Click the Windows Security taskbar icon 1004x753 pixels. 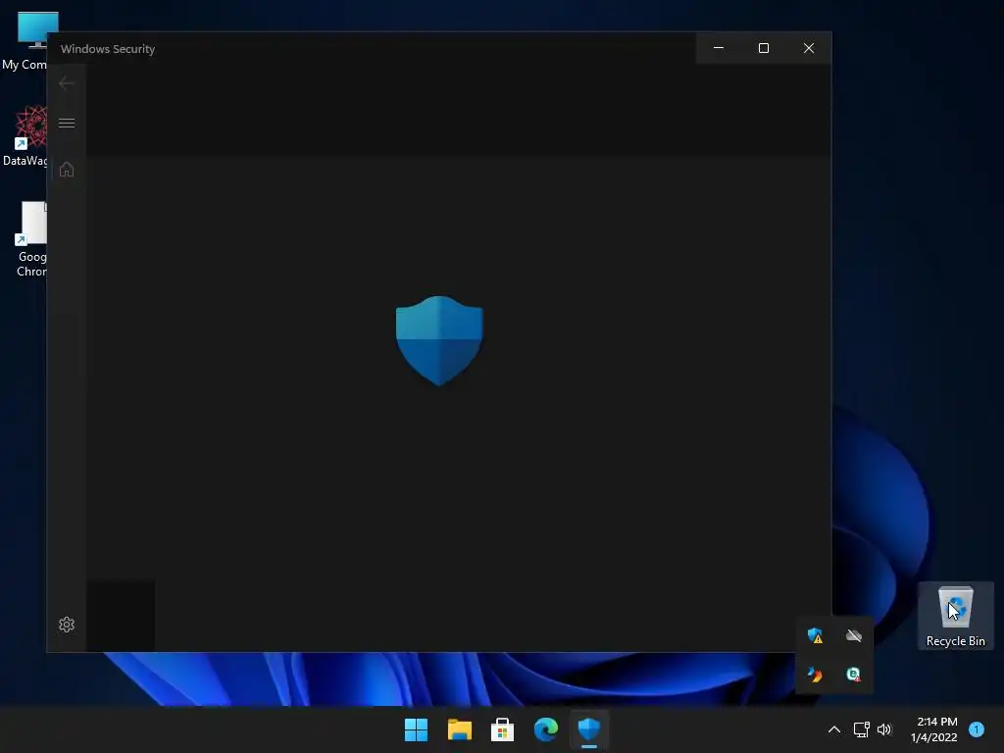pos(589,729)
